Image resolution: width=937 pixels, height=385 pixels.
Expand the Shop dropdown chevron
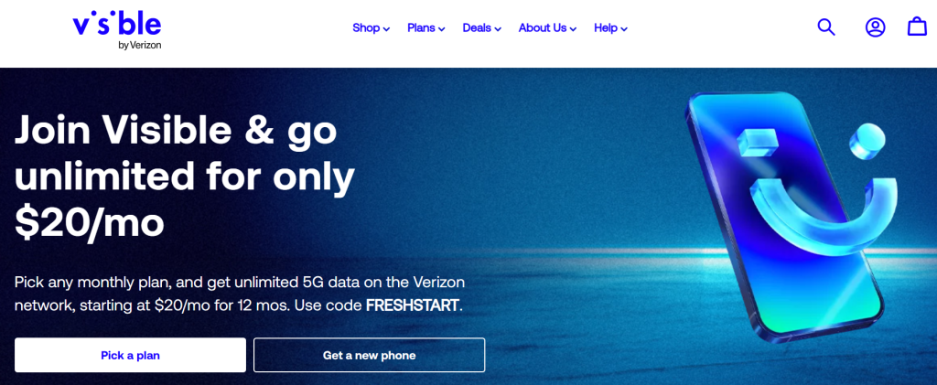[386, 28]
